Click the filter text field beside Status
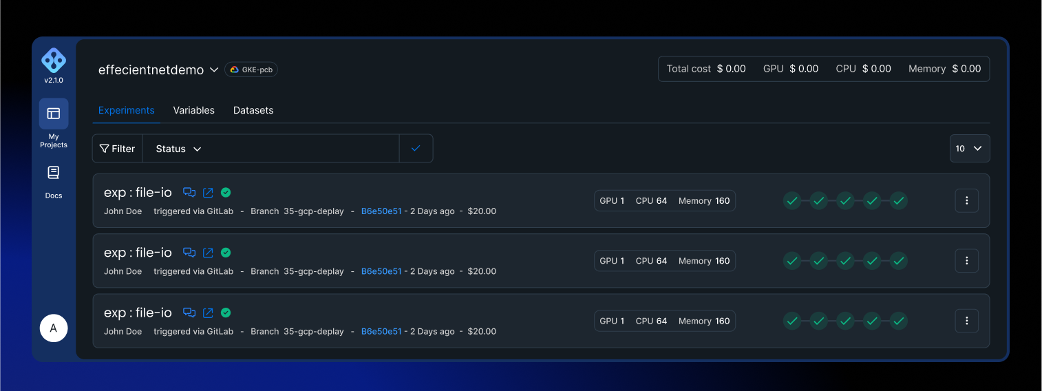The height and width of the screenshot is (391, 1042). [x=303, y=149]
